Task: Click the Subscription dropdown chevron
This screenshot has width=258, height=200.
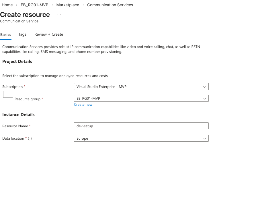Action: [205, 86]
